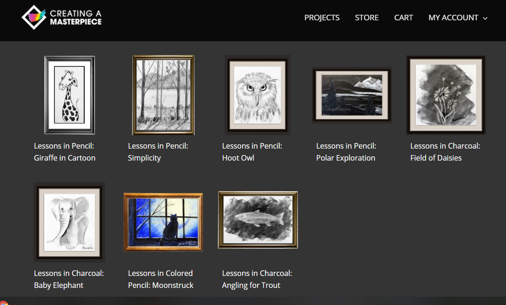Open the Projects menu item

(322, 18)
